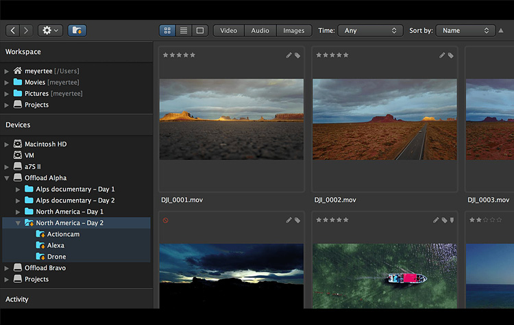
Task: Open the Sort by Name dropdown
Action: [x=465, y=30]
